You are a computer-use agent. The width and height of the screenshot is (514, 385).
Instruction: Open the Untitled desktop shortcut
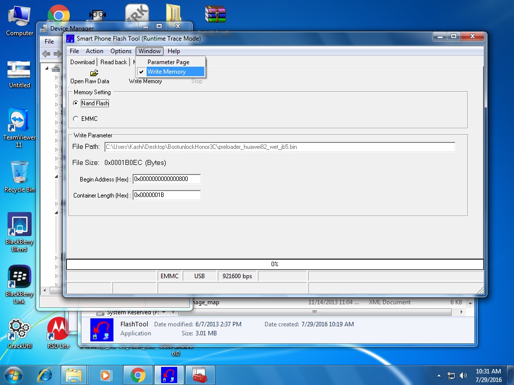point(20,74)
